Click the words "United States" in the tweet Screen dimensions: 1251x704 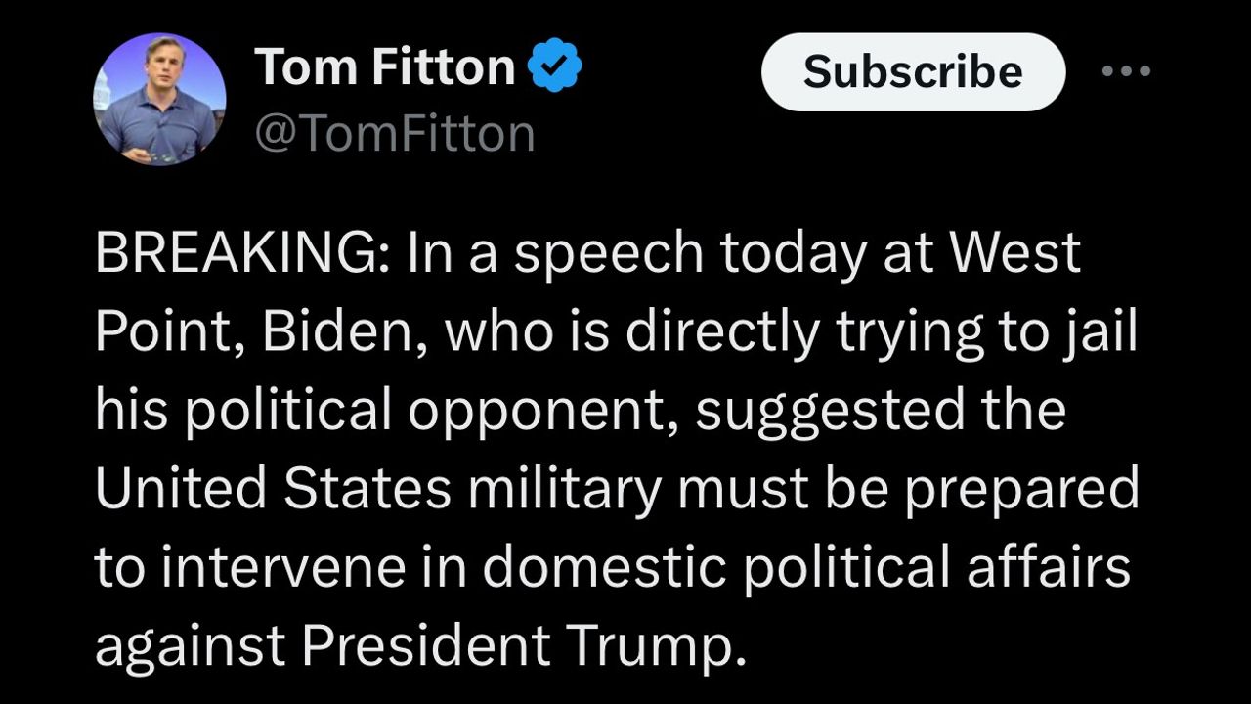[x=273, y=490]
